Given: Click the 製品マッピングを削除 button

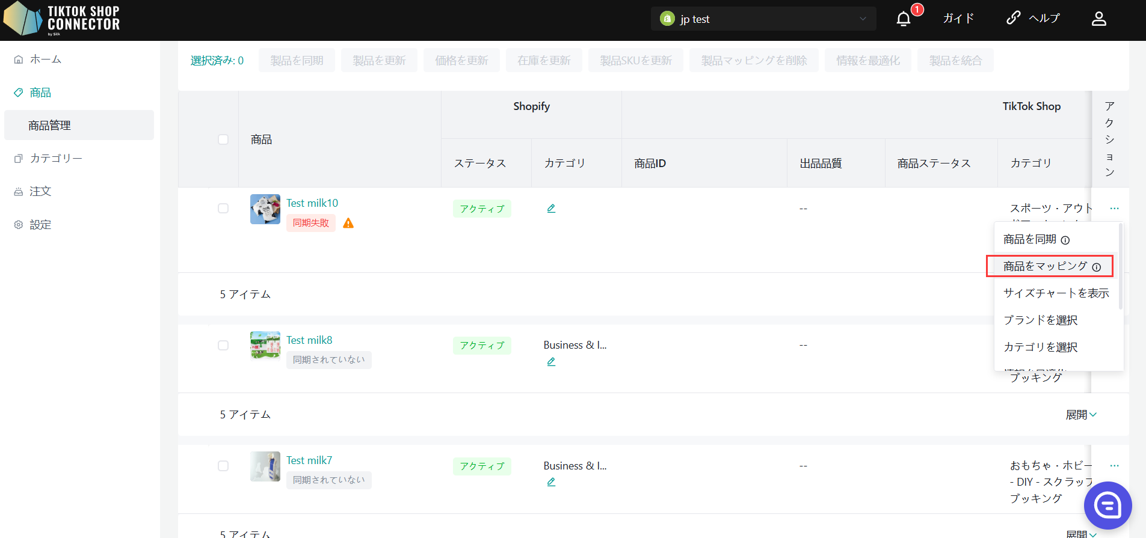Looking at the screenshot, I should 754,60.
